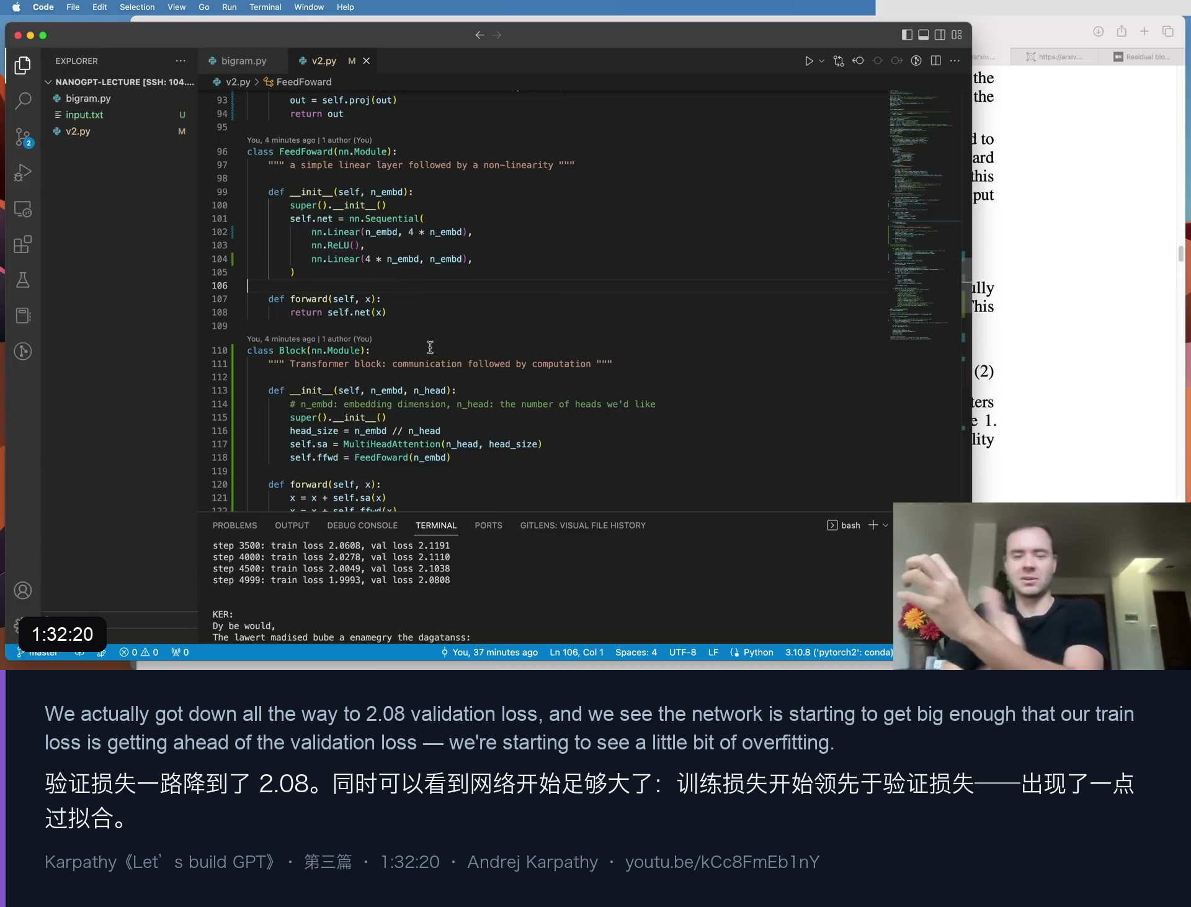Create a new terminal with plus
This screenshot has width=1191, height=907.
pos(873,525)
